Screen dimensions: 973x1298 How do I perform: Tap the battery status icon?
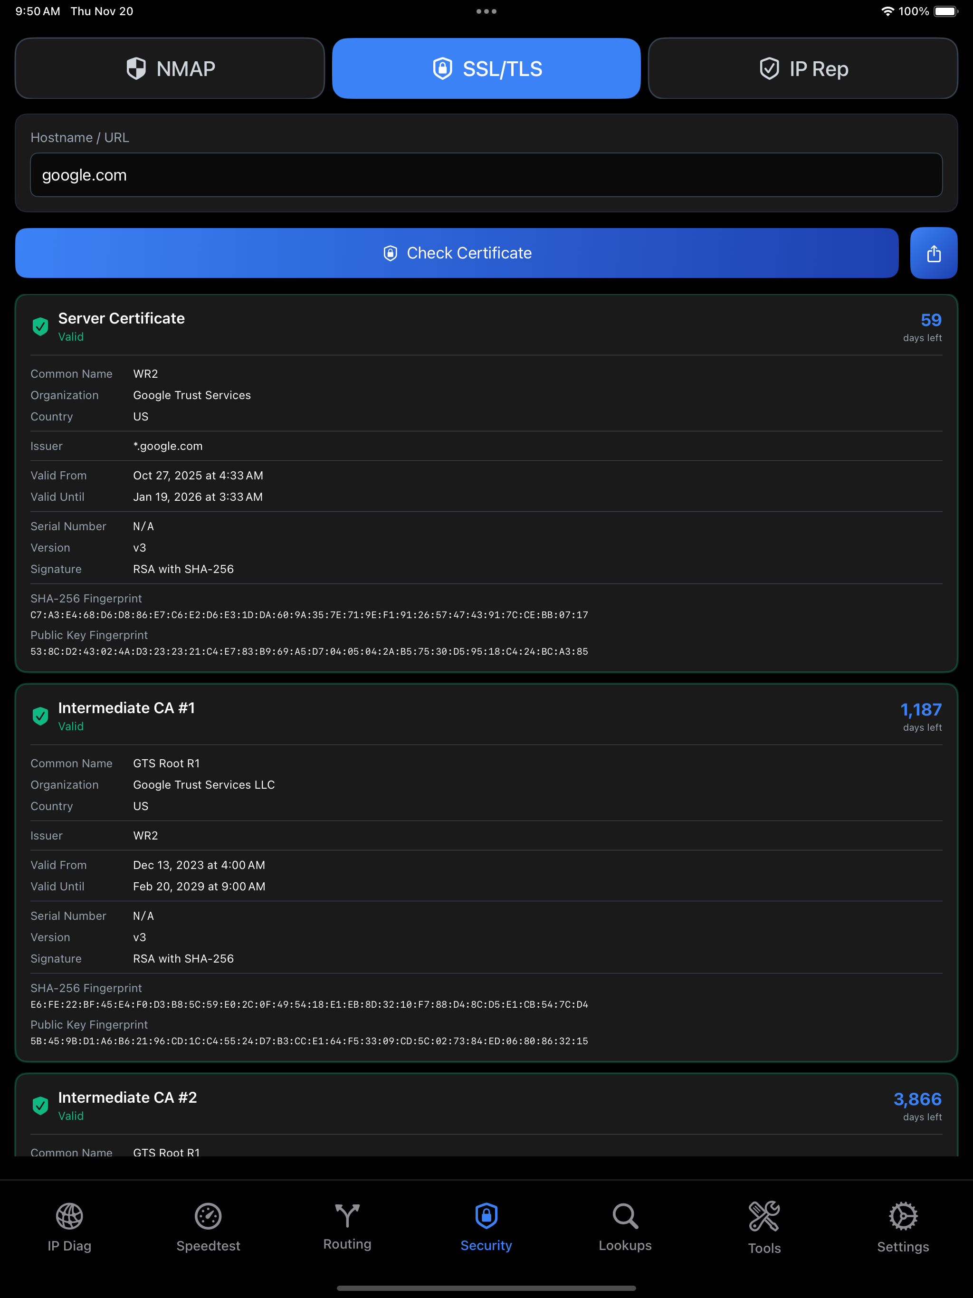click(x=945, y=11)
